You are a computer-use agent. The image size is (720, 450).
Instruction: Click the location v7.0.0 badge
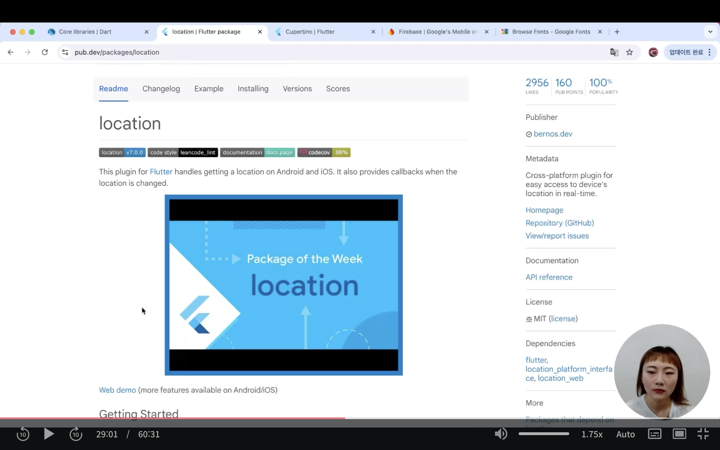pyautogui.click(x=122, y=152)
